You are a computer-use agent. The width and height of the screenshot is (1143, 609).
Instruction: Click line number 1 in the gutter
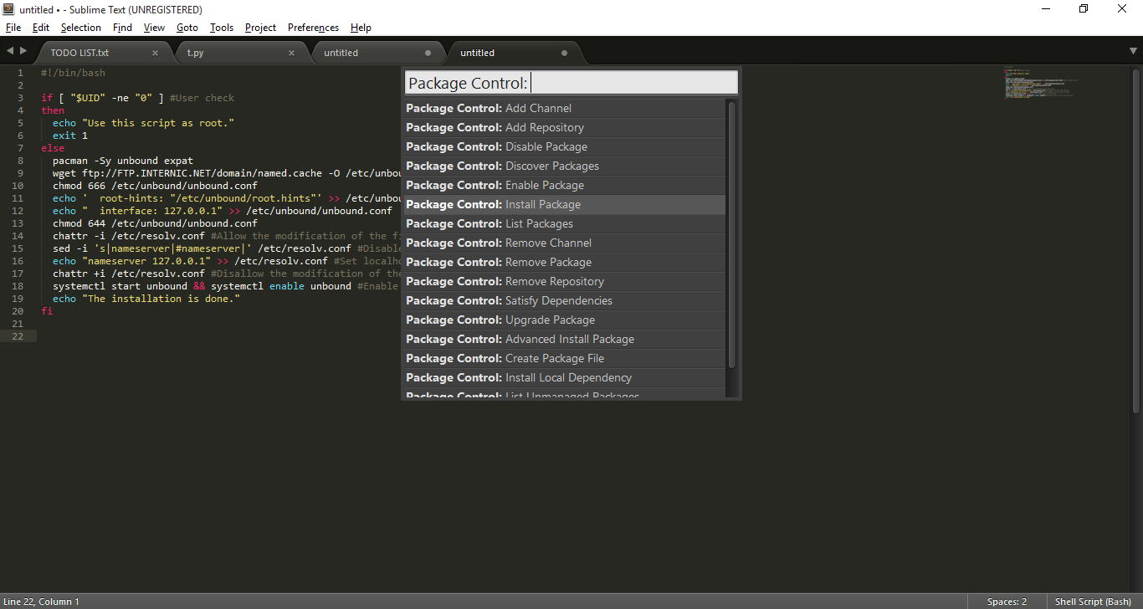[x=21, y=73]
